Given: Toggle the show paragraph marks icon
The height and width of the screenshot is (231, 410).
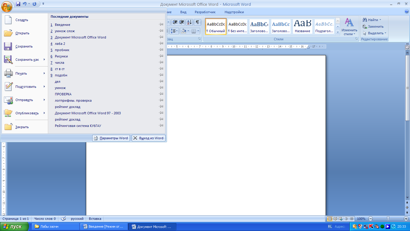Looking at the screenshot, I should (x=197, y=22).
